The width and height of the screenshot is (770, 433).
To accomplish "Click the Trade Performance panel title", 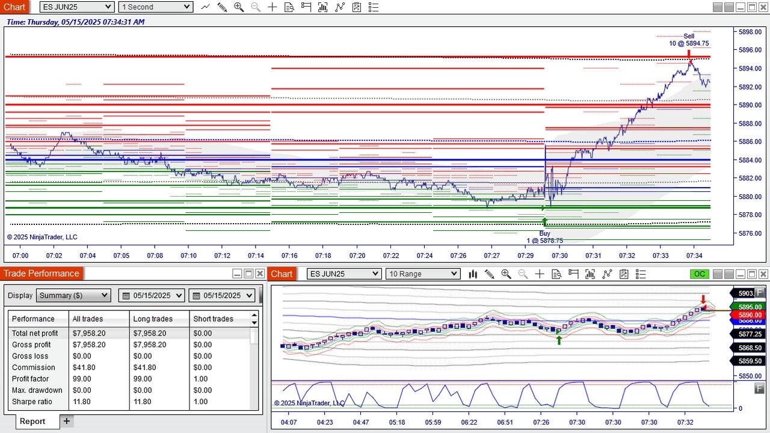I will coord(41,274).
